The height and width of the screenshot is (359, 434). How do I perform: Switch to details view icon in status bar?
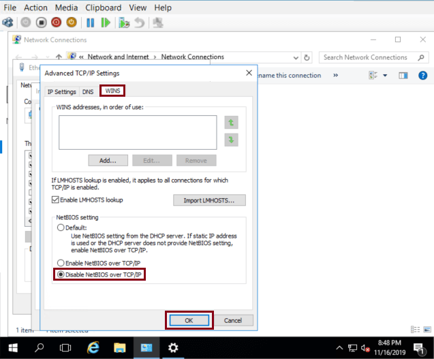coord(415,330)
